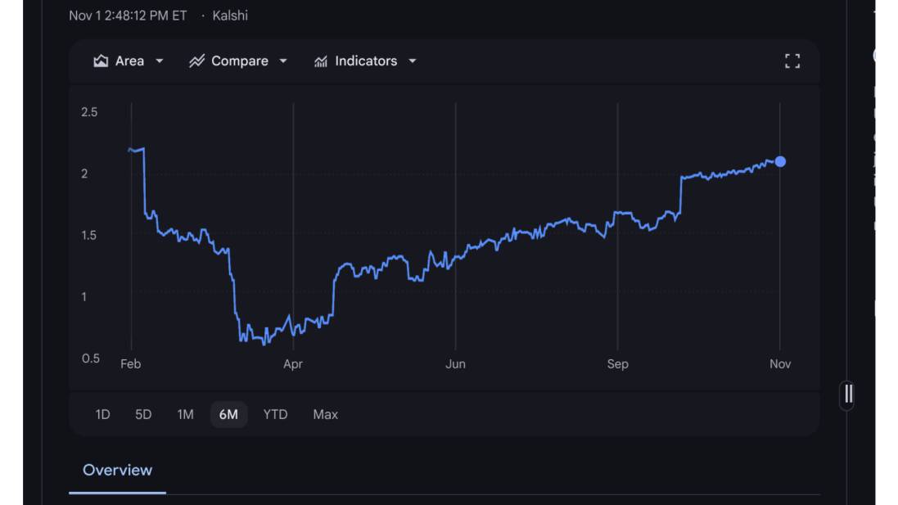Enter fullscreen chart view
898x505 pixels.
point(792,61)
